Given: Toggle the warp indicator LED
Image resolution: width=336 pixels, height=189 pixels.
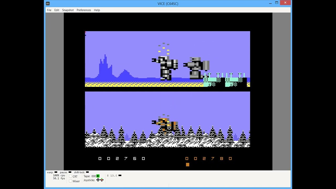Looking at the screenshot, I should [56, 172].
